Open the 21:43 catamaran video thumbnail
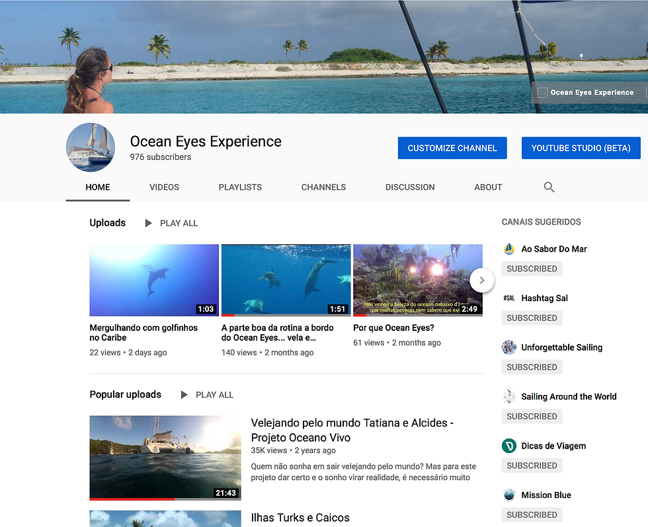 pos(165,458)
